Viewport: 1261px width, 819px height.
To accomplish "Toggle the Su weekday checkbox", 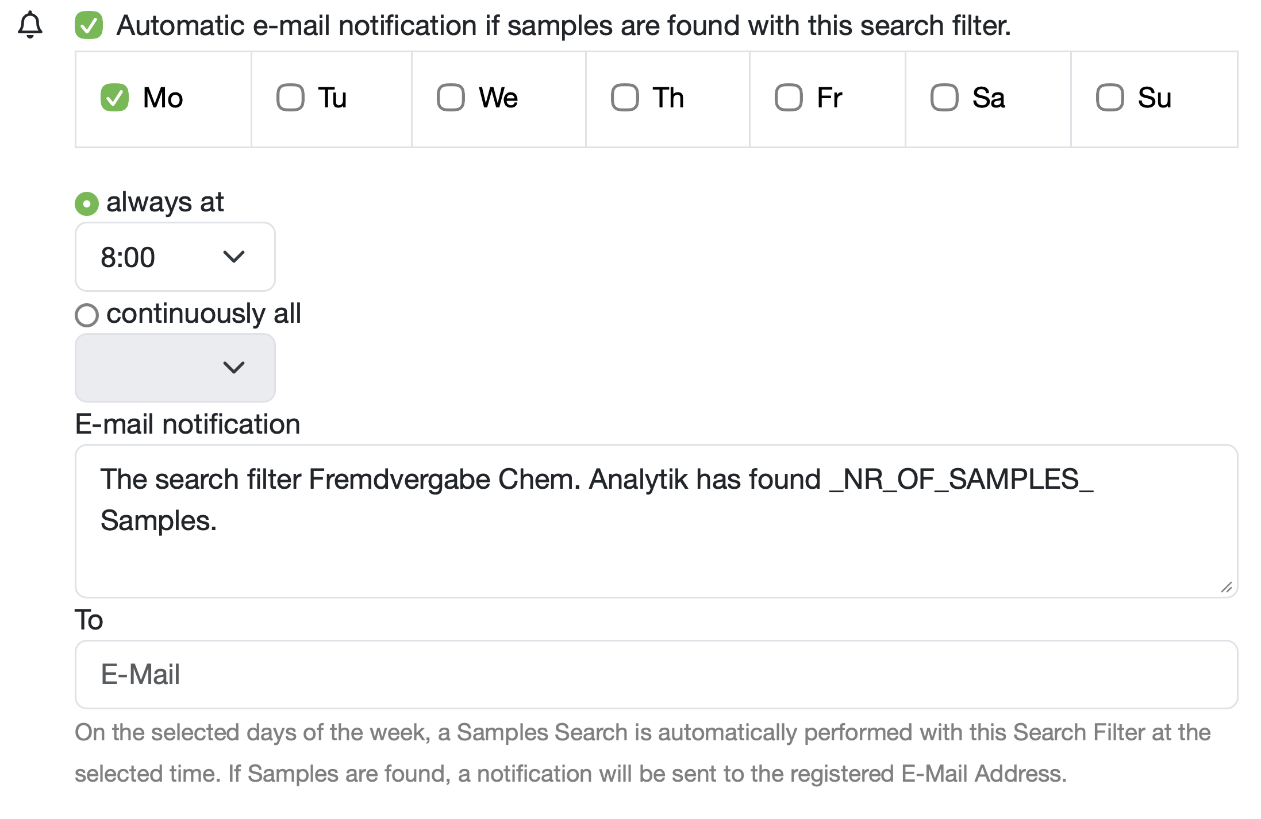I will [x=1110, y=98].
